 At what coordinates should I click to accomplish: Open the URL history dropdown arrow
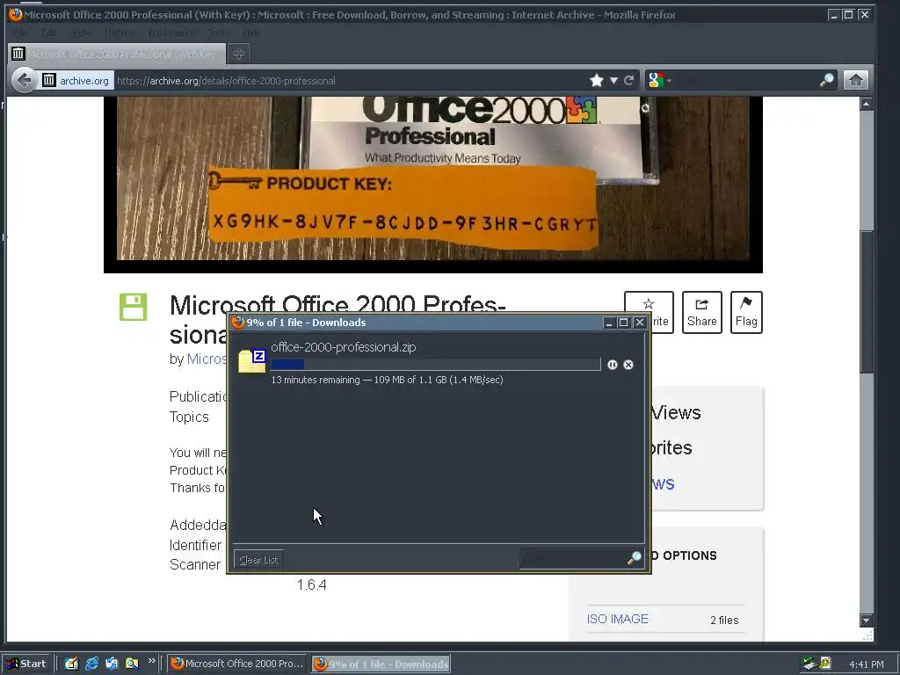(613, 80)
